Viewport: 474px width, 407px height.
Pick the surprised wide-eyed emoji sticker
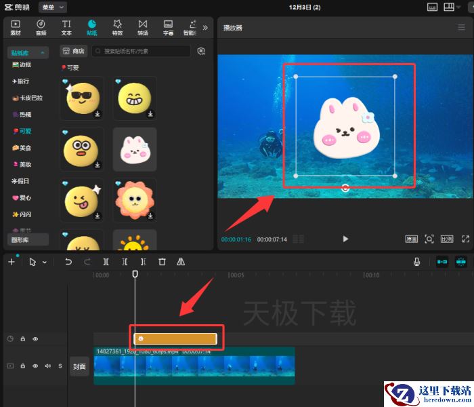(x=82, y=149)
